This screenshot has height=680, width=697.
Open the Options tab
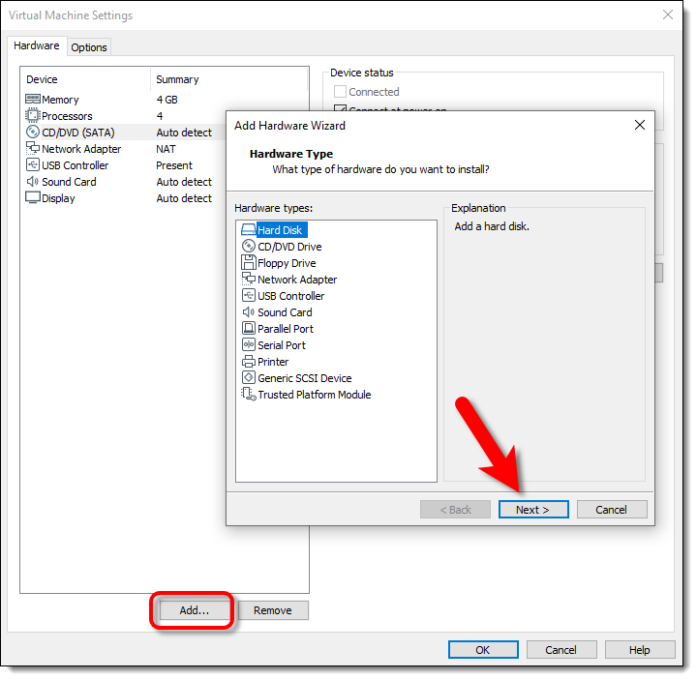(89, 47)
